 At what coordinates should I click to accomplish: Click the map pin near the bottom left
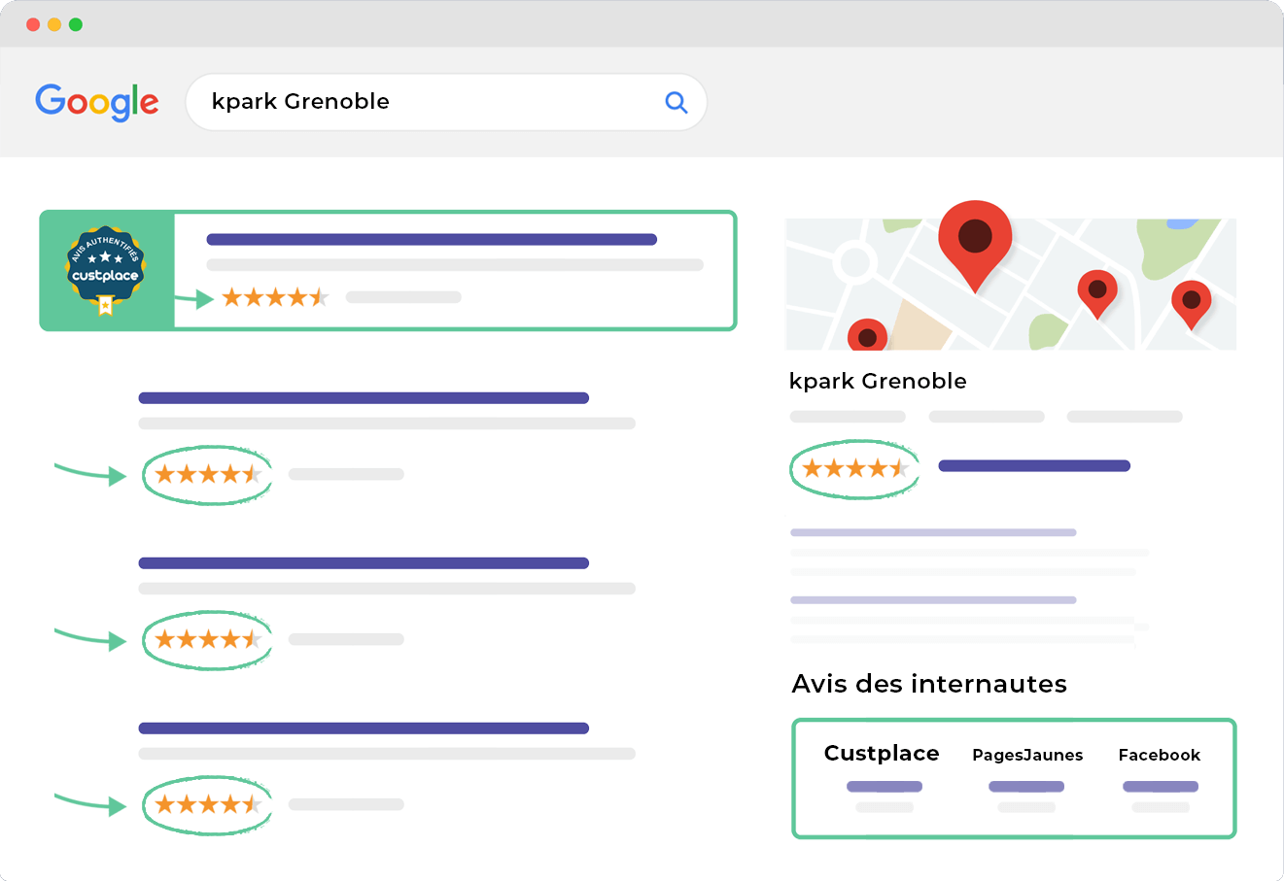pos(865,338)
